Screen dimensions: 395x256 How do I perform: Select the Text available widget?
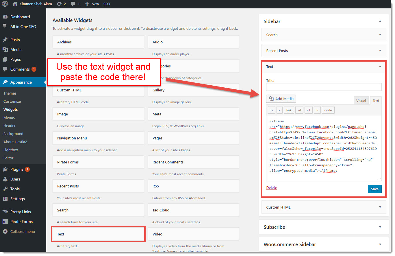(98, 234)
